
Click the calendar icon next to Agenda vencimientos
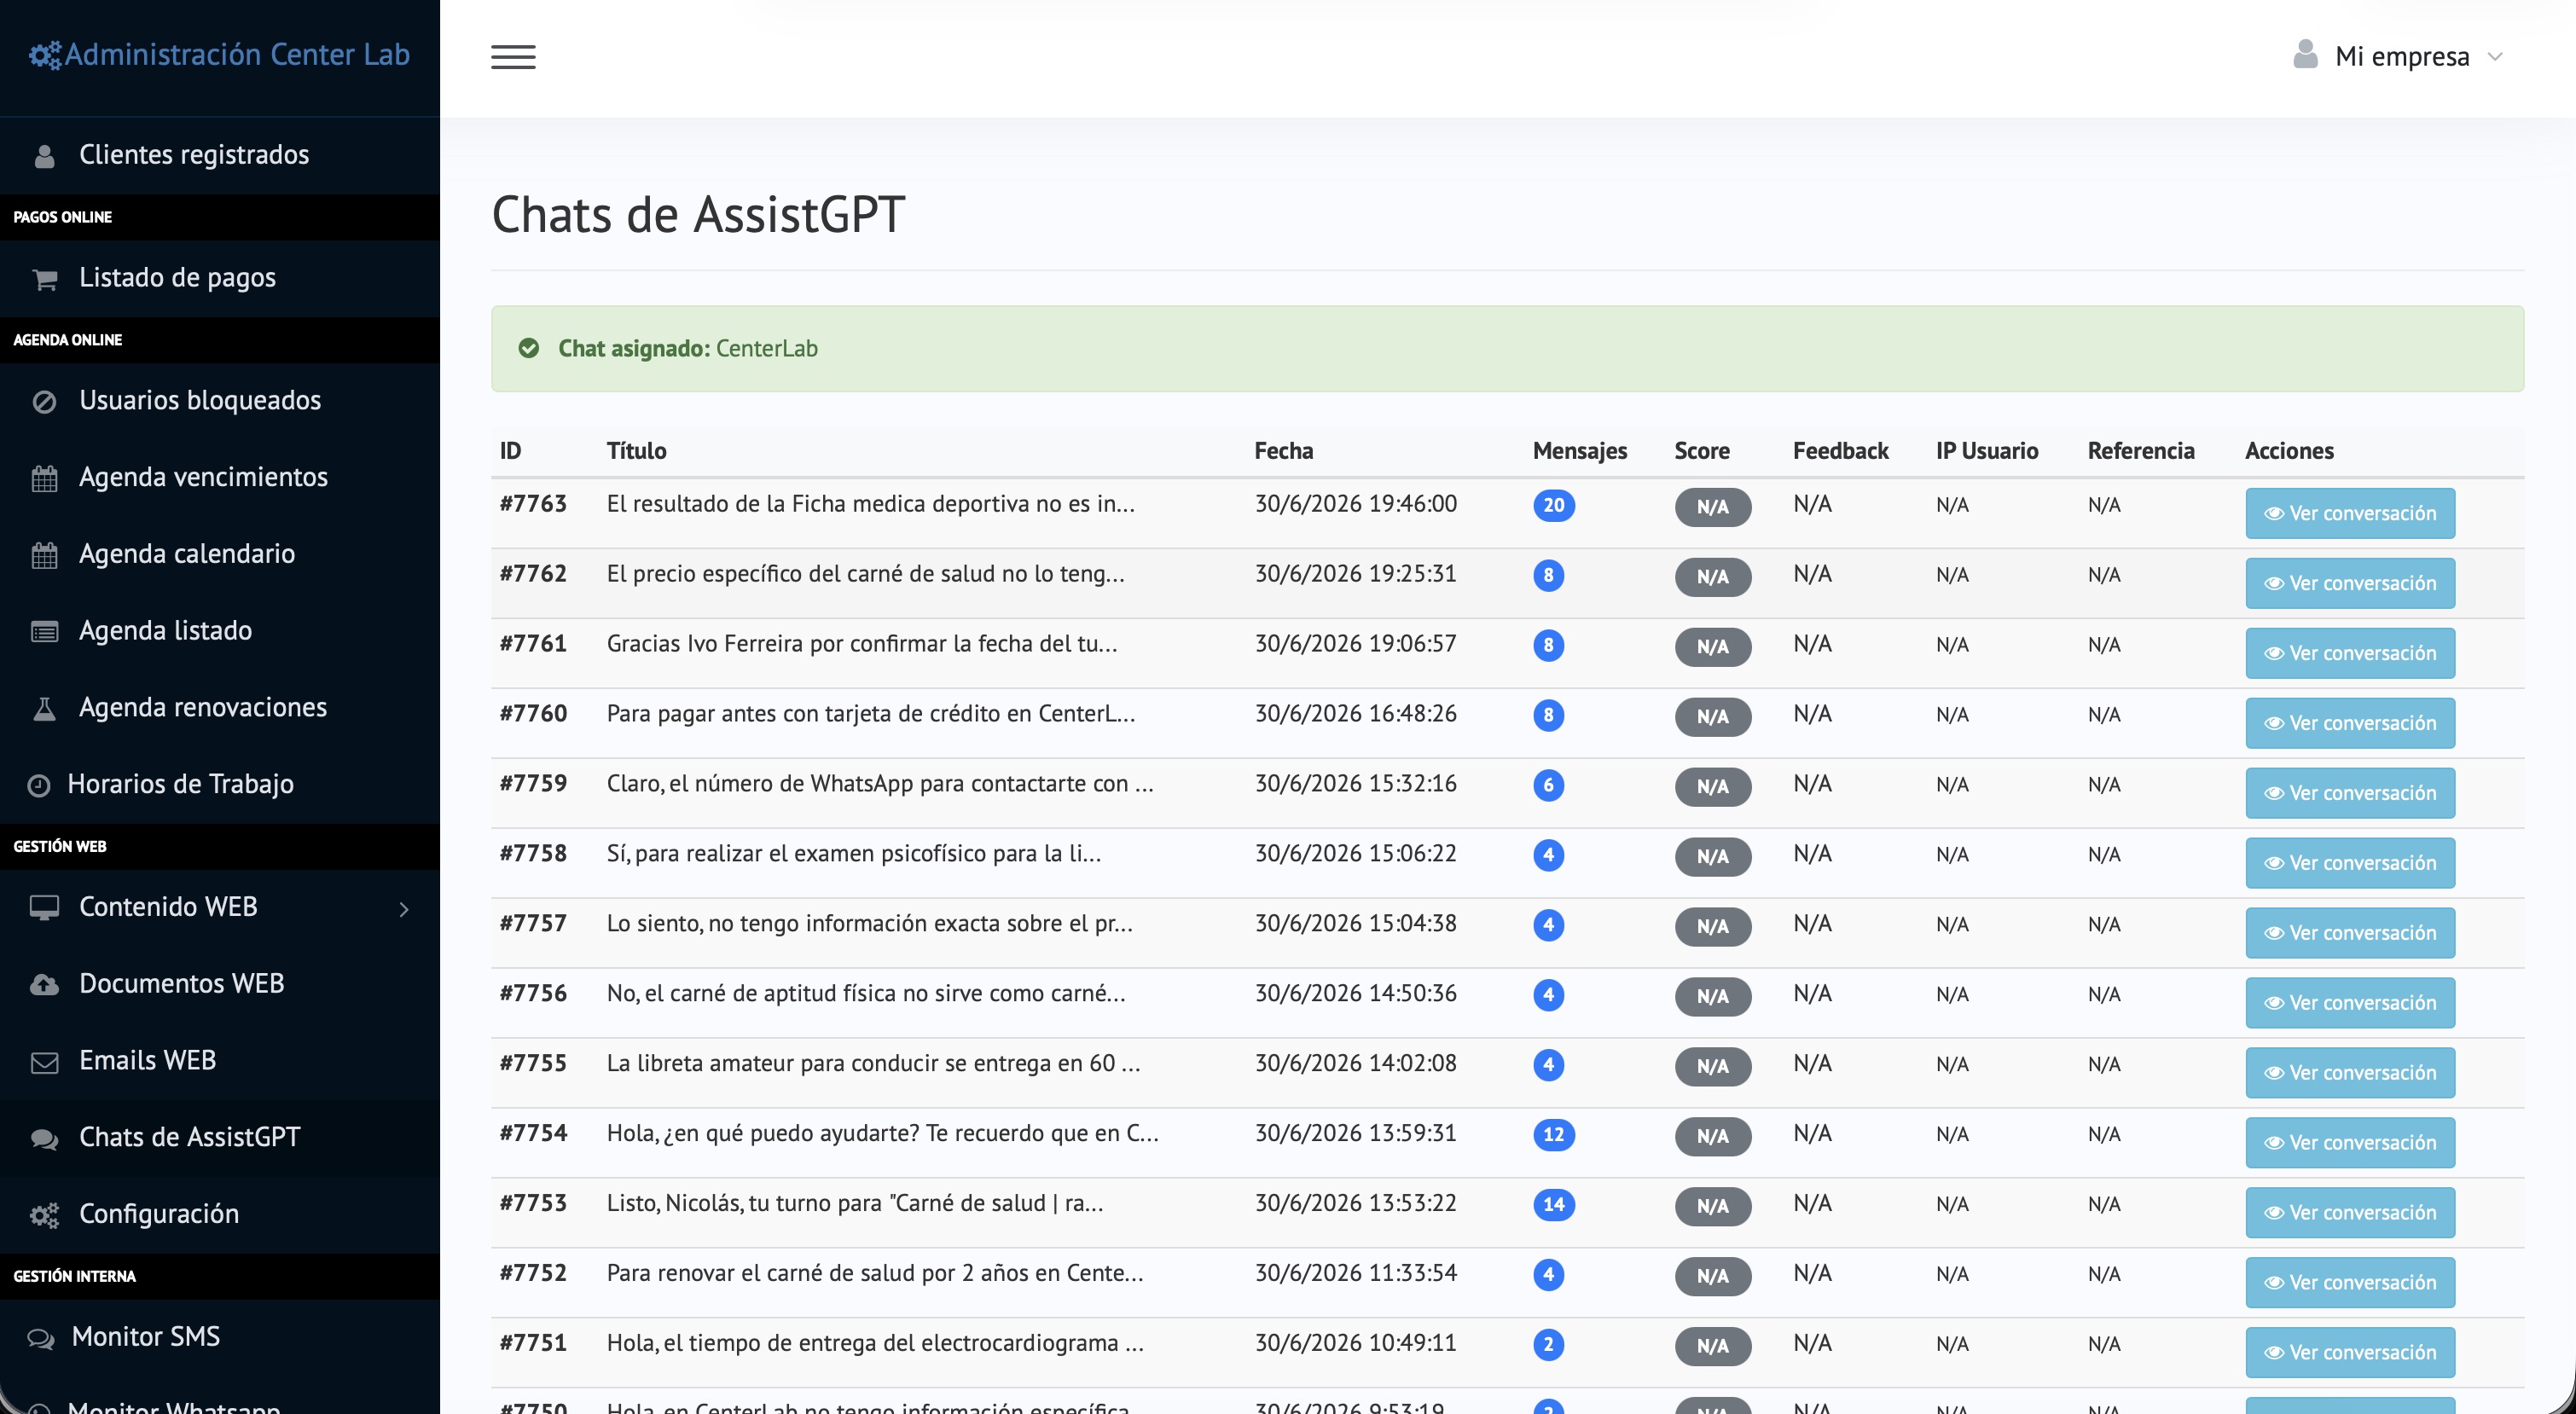45,478
